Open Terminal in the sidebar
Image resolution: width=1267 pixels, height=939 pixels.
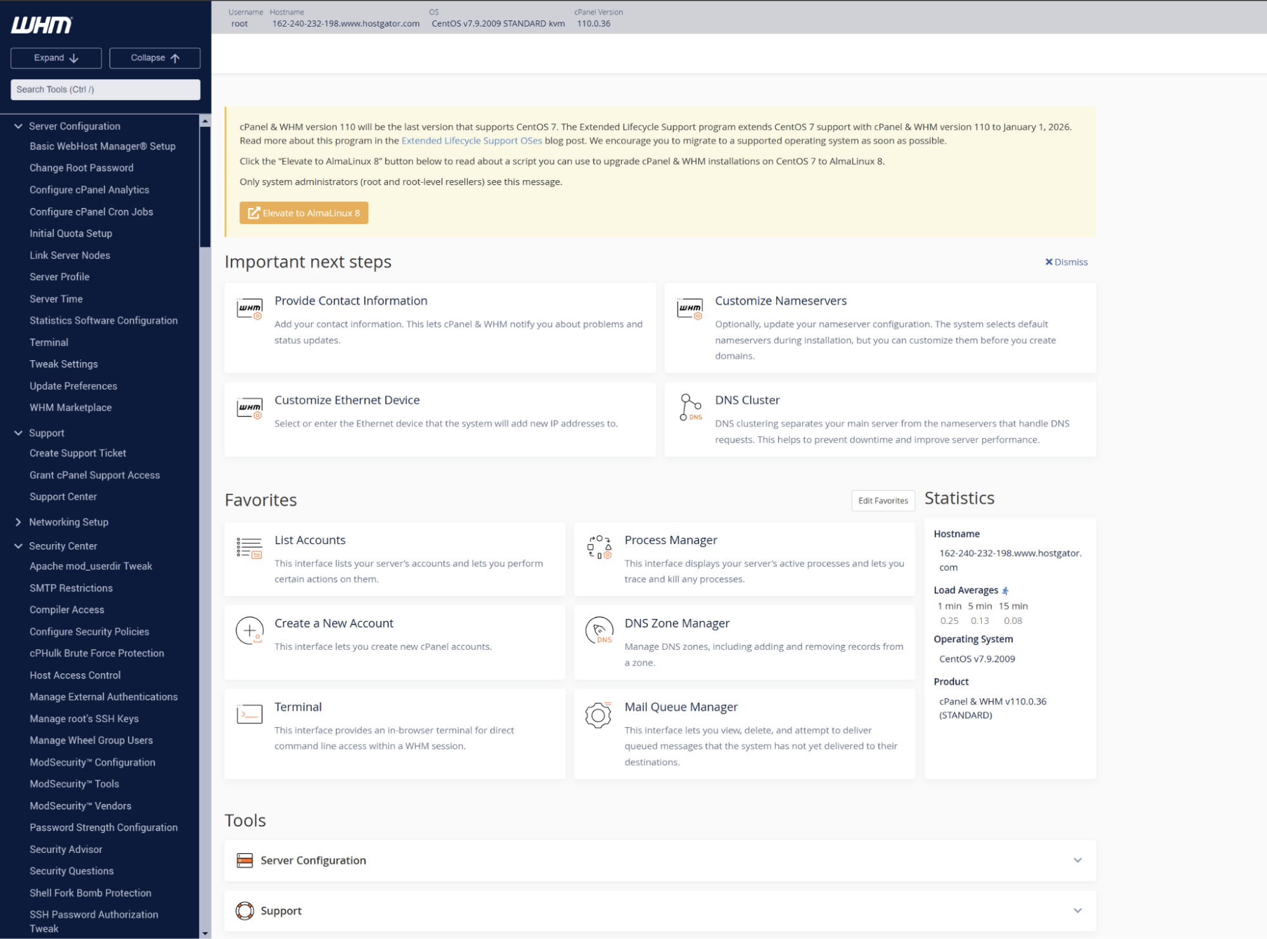(49, 342)
